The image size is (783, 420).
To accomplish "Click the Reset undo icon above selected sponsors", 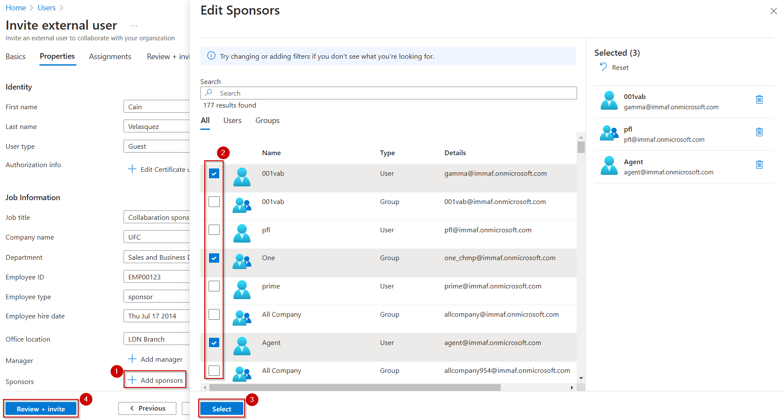I will click(x=603, y=67).
